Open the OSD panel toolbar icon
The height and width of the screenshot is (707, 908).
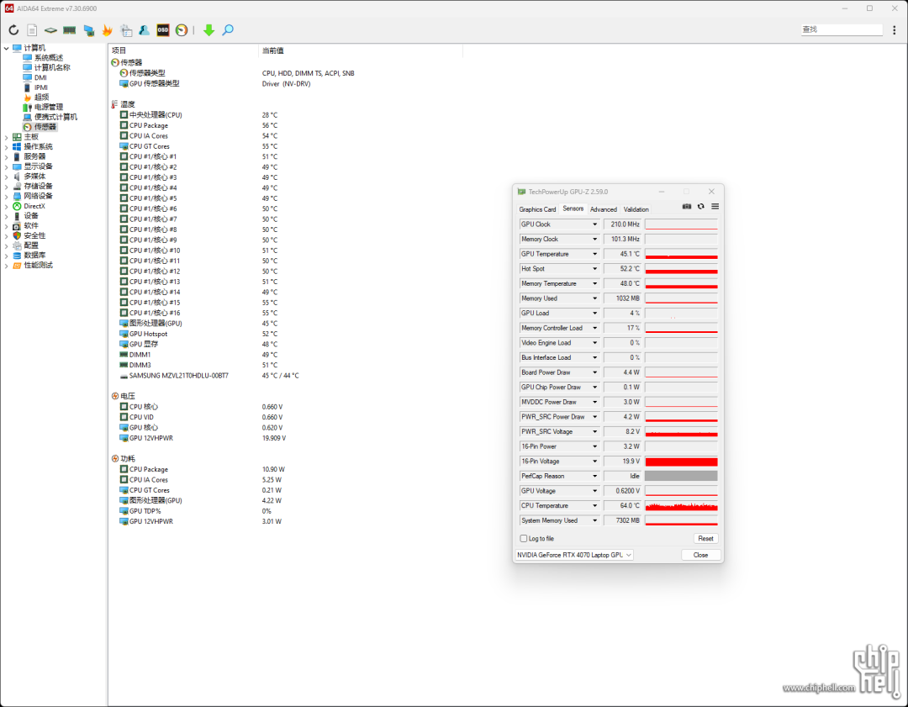coord(163,30)
